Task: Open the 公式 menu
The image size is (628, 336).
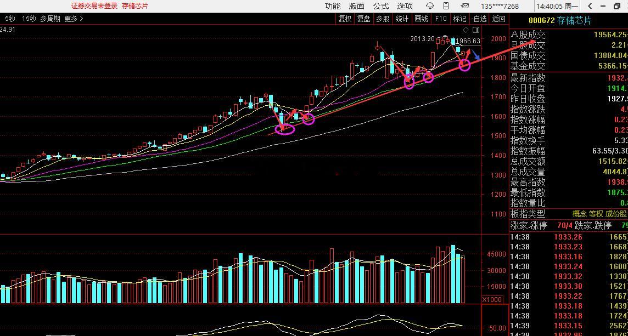Action: tap(381, 6)
